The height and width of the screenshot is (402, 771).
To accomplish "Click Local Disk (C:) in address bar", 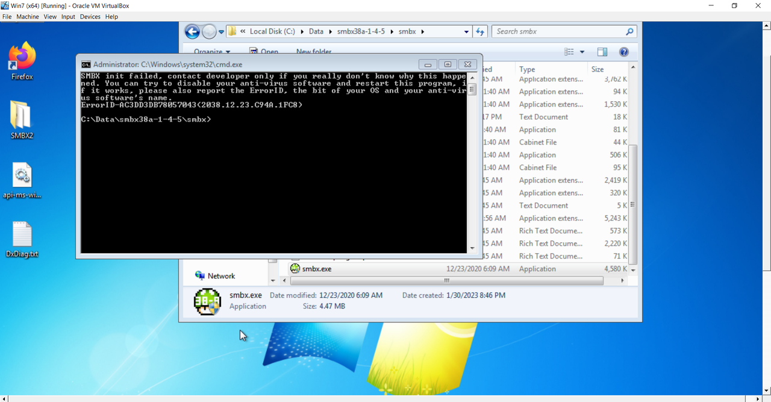I will [x=272, y=31].
